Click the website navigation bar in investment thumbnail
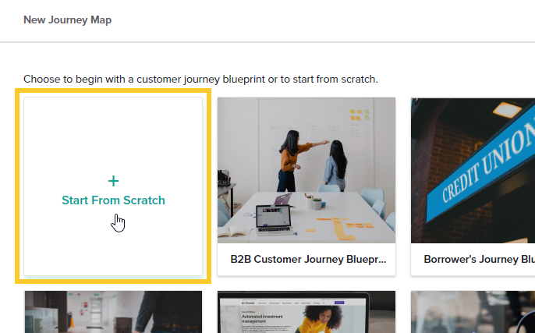This screenshot has height=333, width=535. point(306,301)
